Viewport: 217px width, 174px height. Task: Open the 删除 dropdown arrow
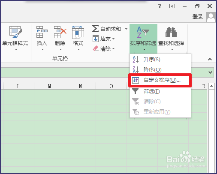coord(60,50)
